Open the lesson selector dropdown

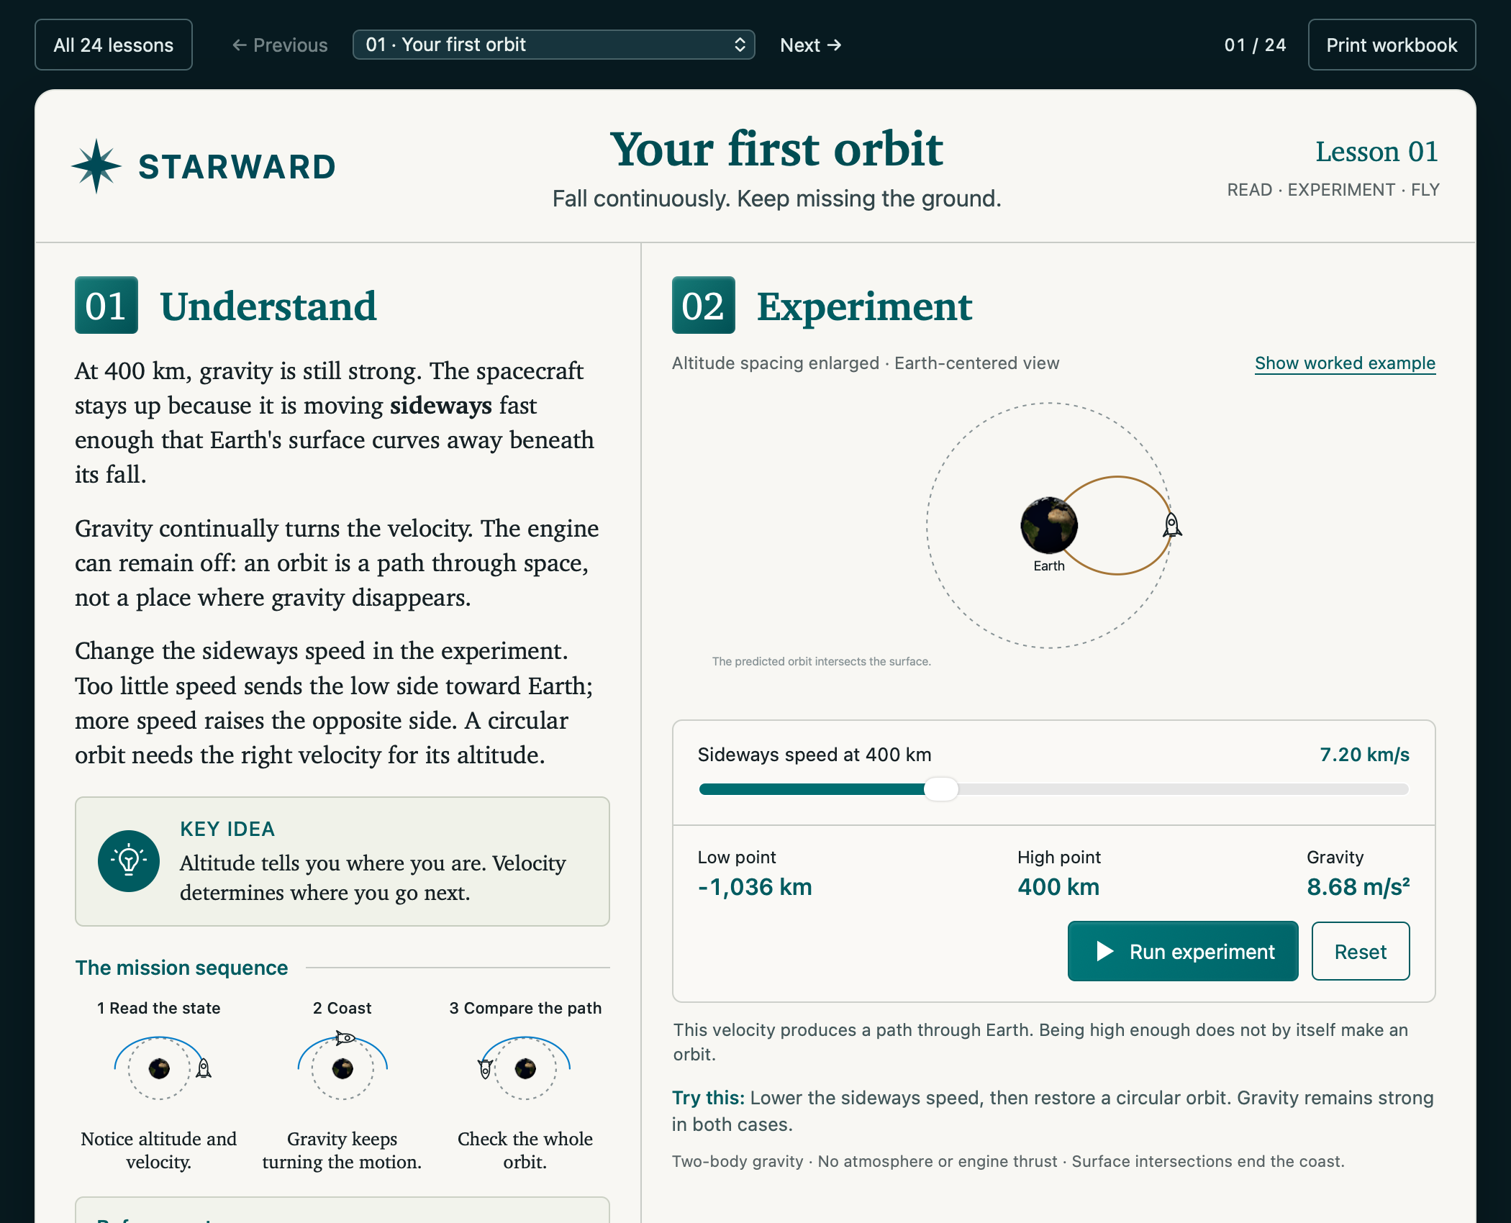point(553,45)
